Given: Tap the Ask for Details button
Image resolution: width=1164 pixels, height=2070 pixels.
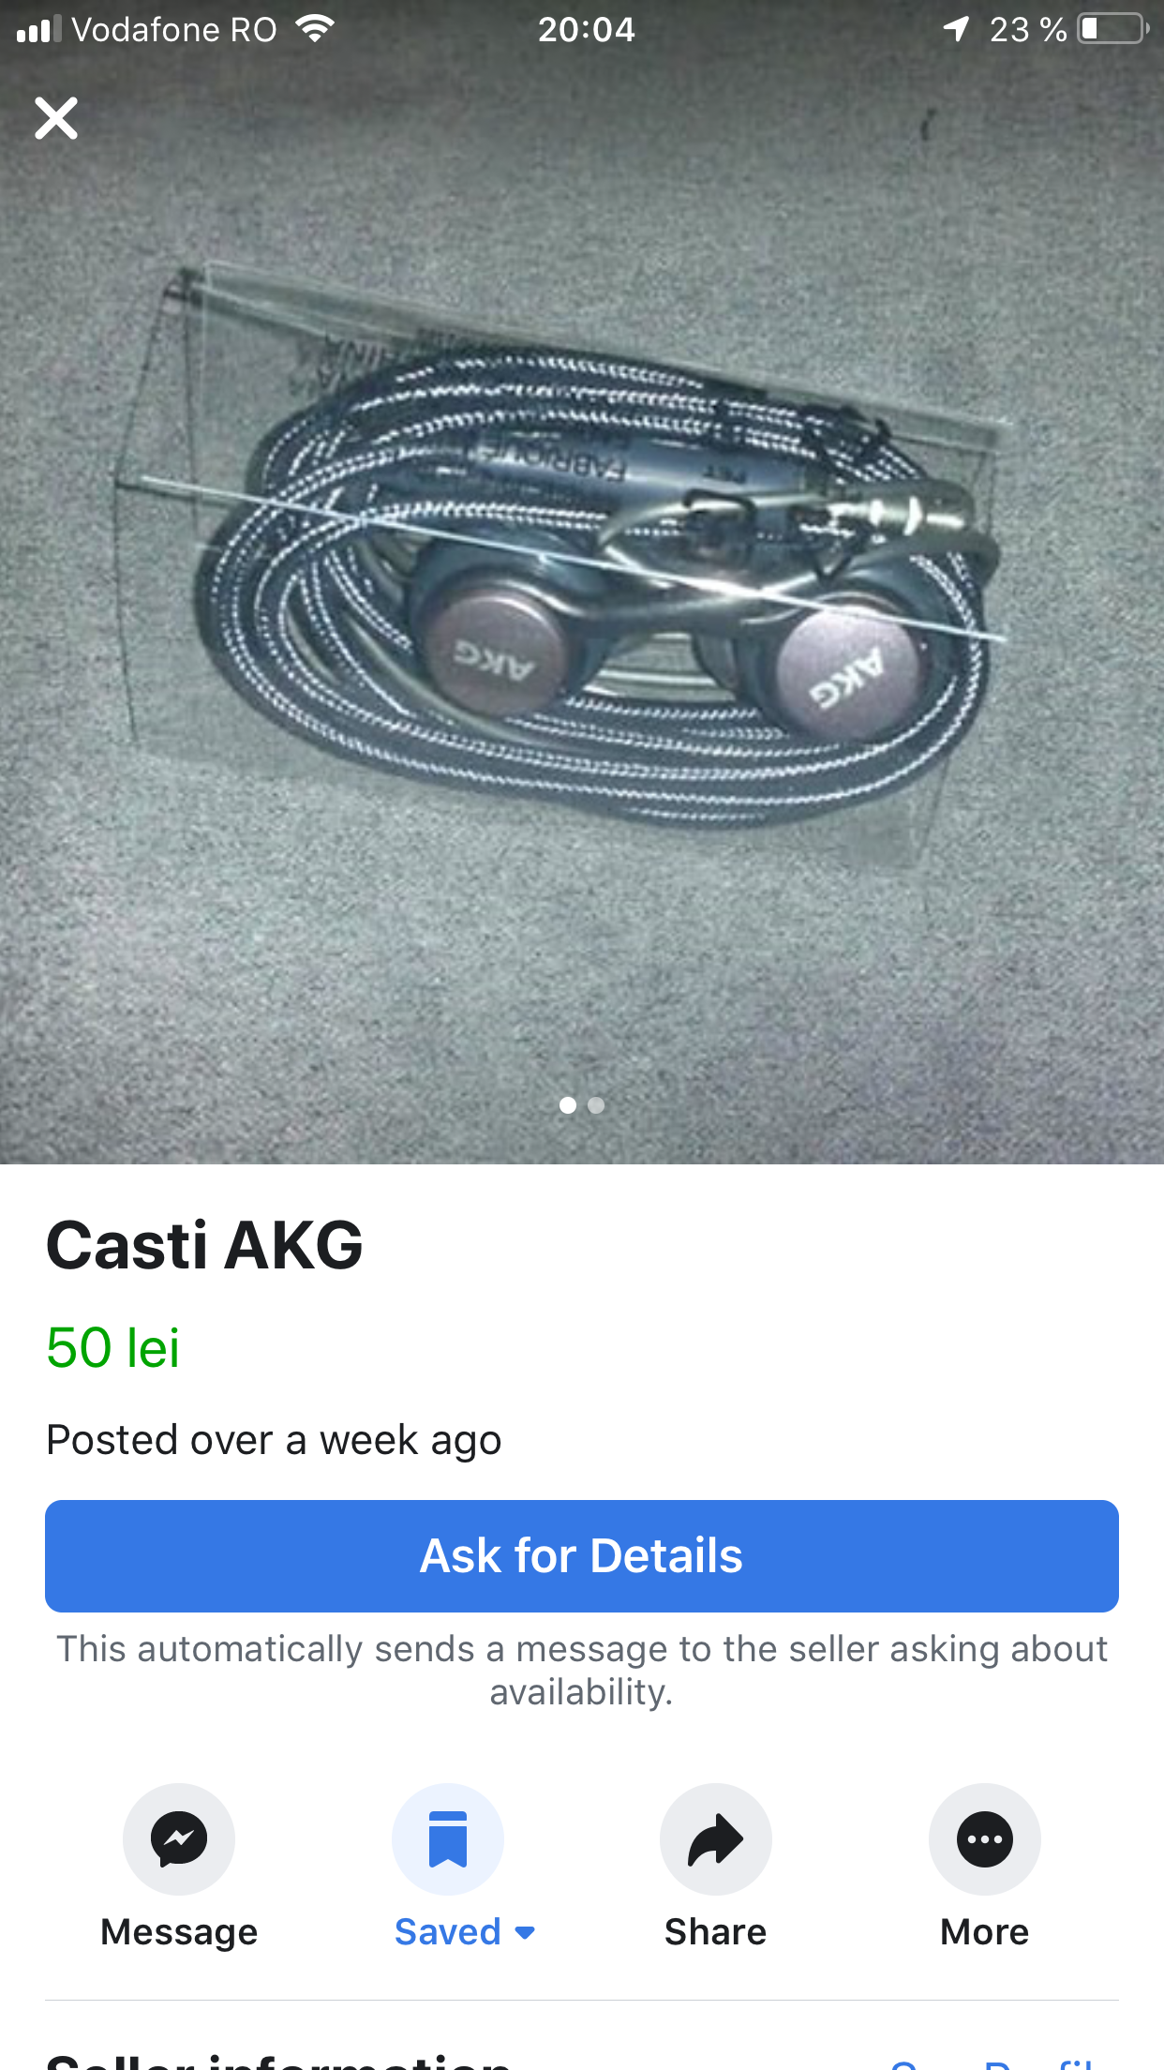Looking at the screenshot, I should point(582,1556).
